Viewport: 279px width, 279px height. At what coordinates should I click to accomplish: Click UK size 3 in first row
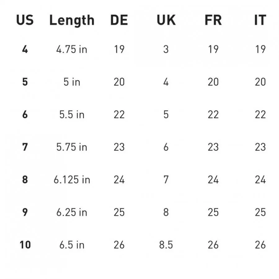click(x=166, y=49)
